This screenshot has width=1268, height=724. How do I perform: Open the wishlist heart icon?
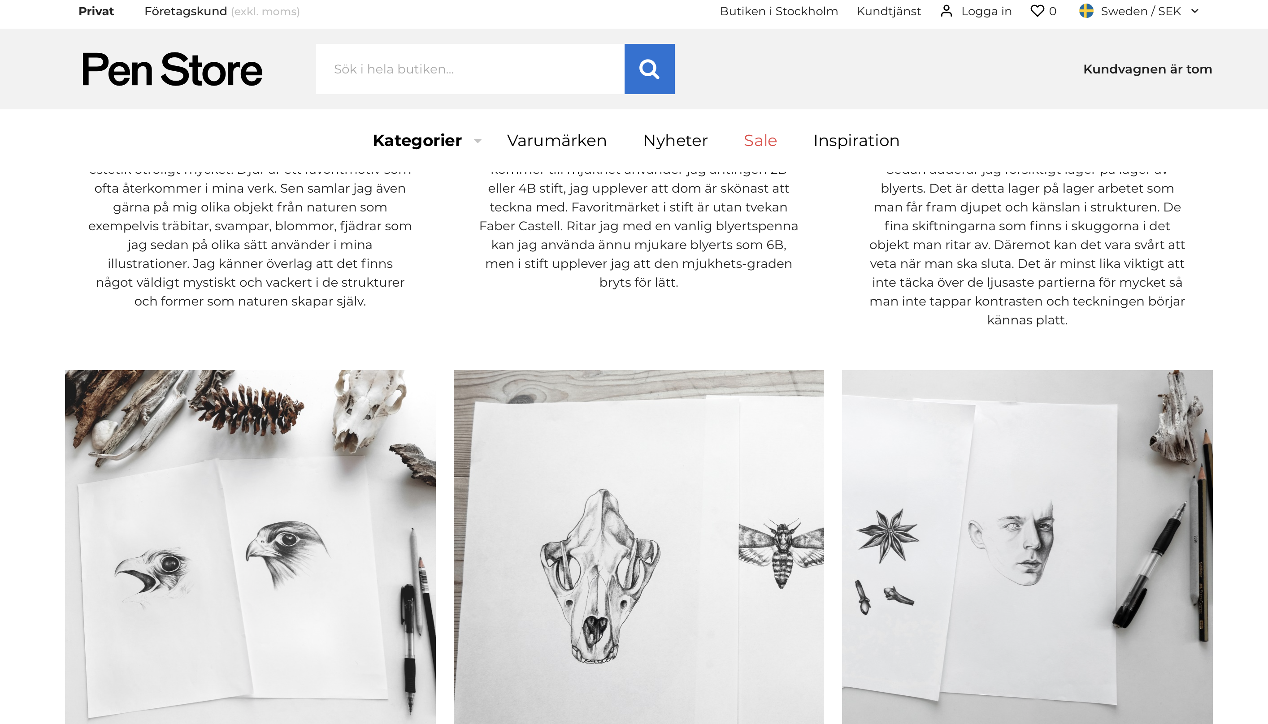(1037, 11)
